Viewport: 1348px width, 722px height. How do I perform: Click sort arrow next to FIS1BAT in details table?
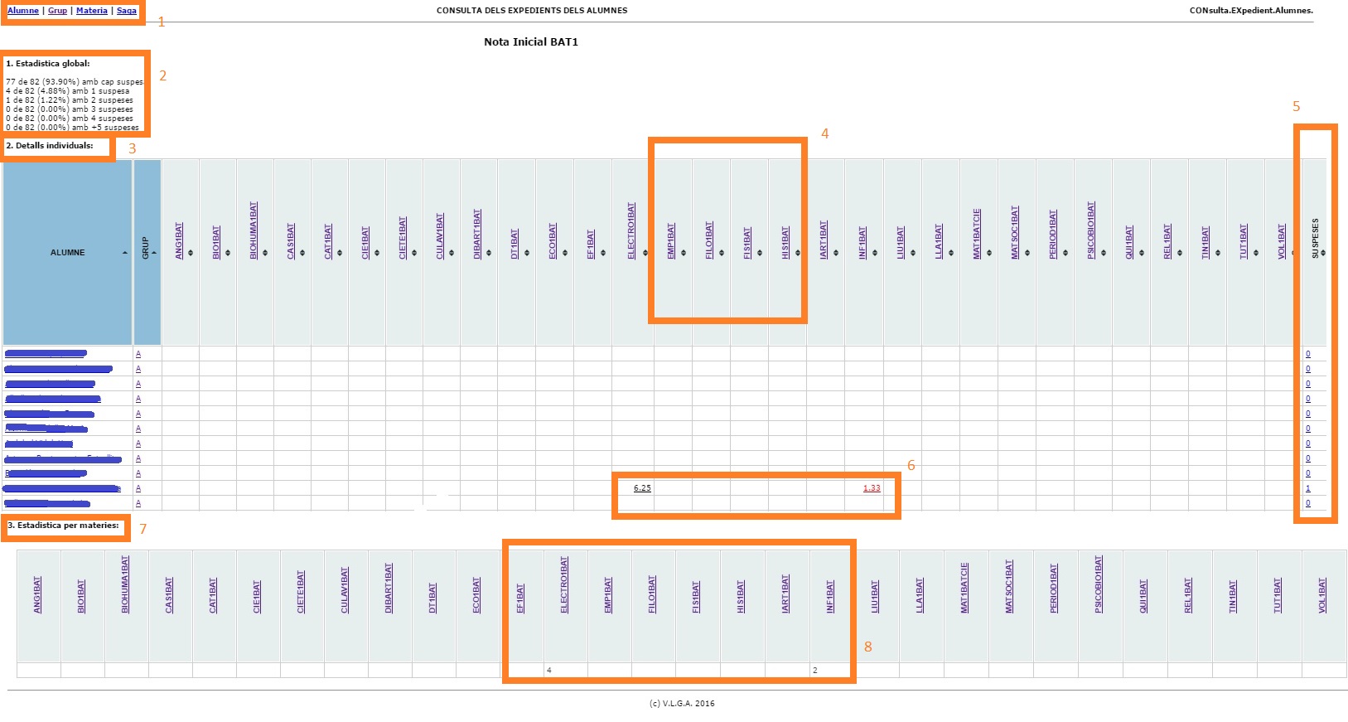click(760, 253)
